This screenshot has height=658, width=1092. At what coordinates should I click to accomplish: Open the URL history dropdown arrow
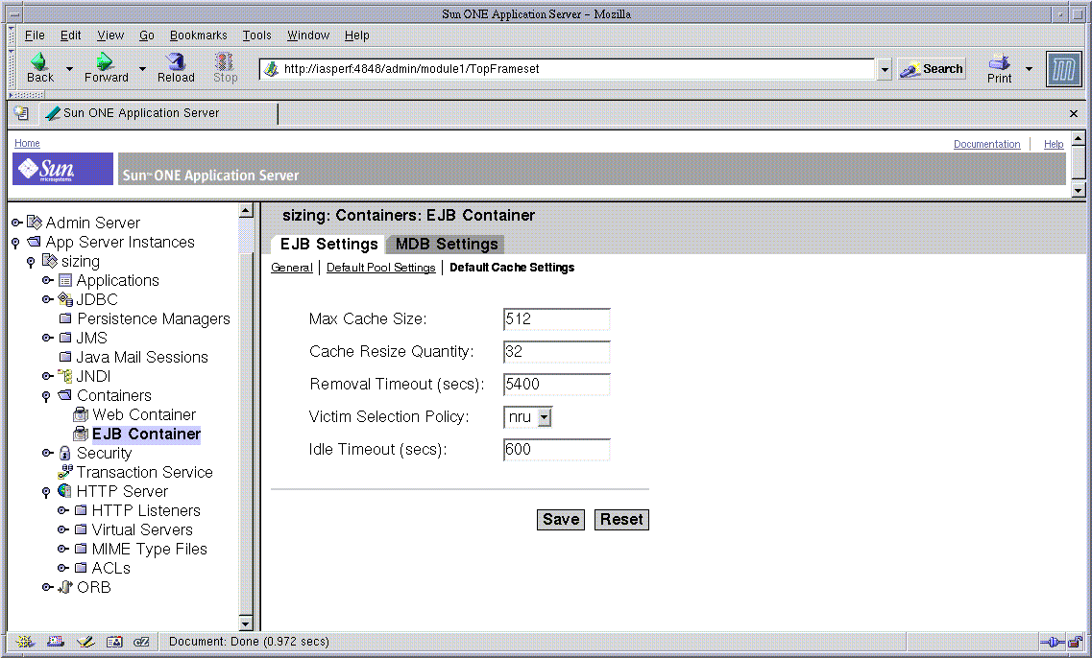point(885,70)
